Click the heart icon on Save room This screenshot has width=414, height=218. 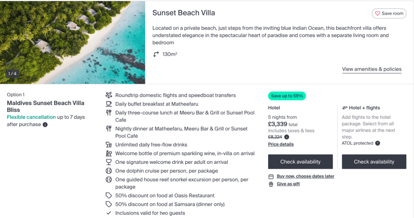coord(377,14)
